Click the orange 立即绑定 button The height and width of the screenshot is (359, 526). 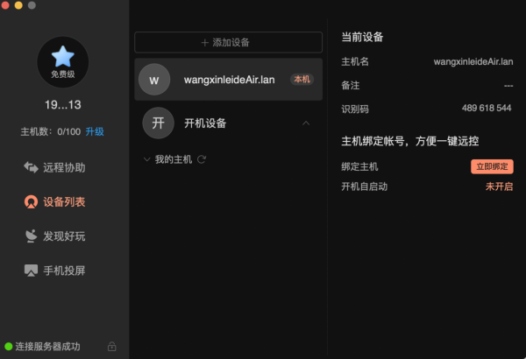[x=492, y=166]
